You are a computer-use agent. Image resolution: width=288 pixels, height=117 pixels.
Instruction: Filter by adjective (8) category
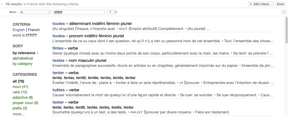point(23,97)
